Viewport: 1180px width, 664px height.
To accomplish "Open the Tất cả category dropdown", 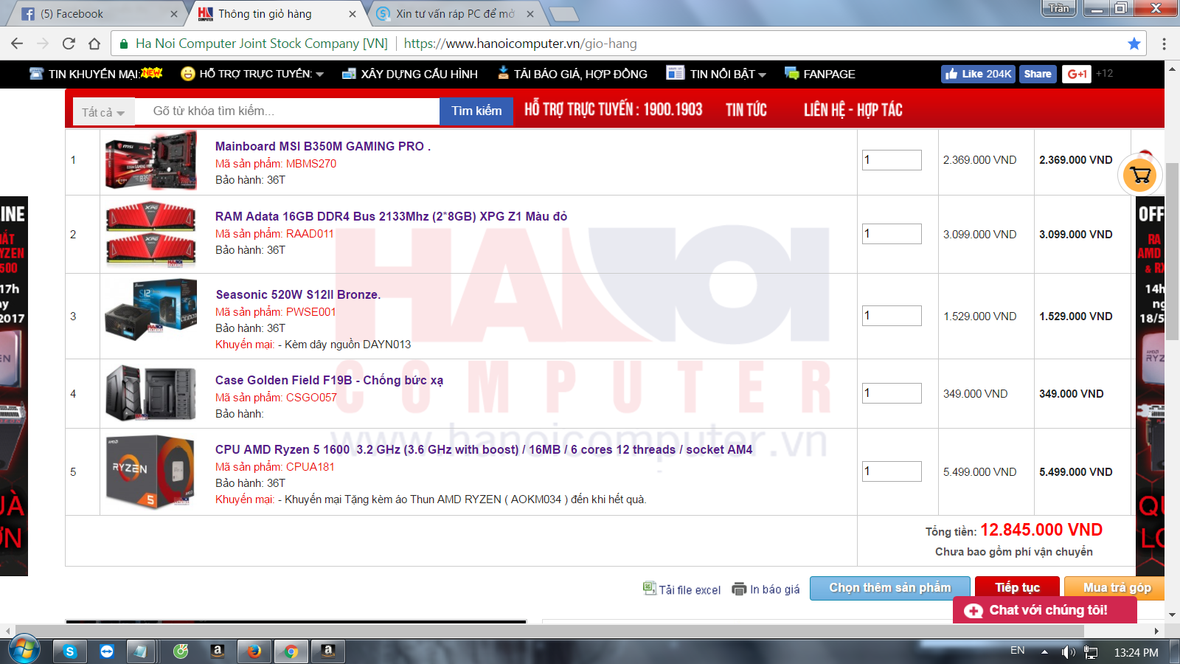I will click(103, 112).
